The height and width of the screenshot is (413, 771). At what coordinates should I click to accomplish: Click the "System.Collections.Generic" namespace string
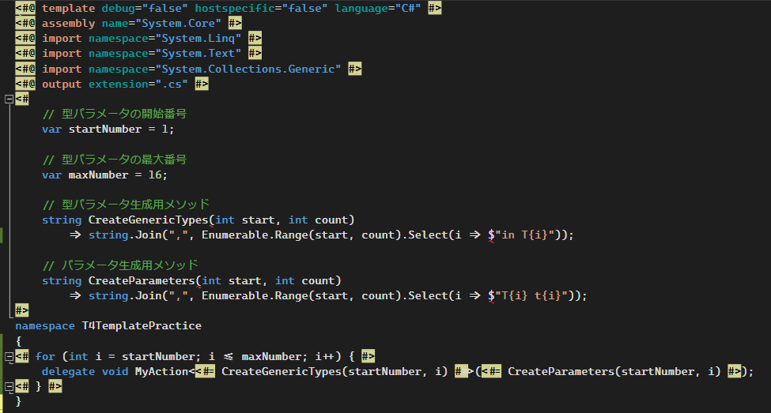tap(248, 69)
